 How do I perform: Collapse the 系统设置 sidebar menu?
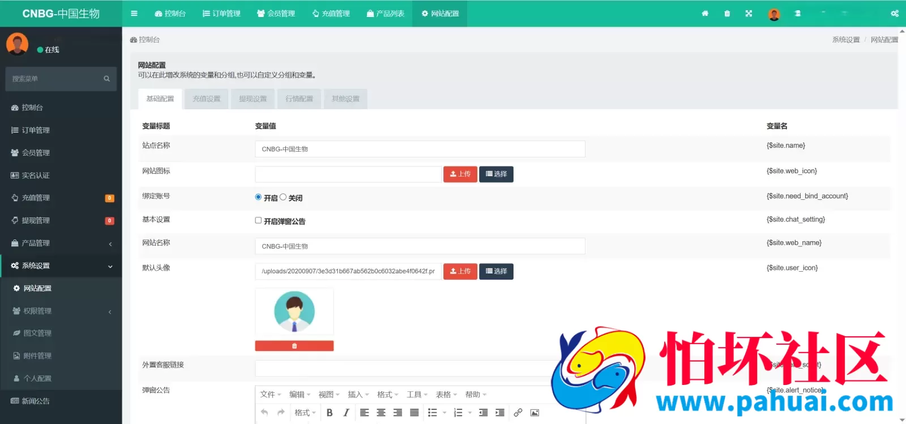tap(61, 265)
